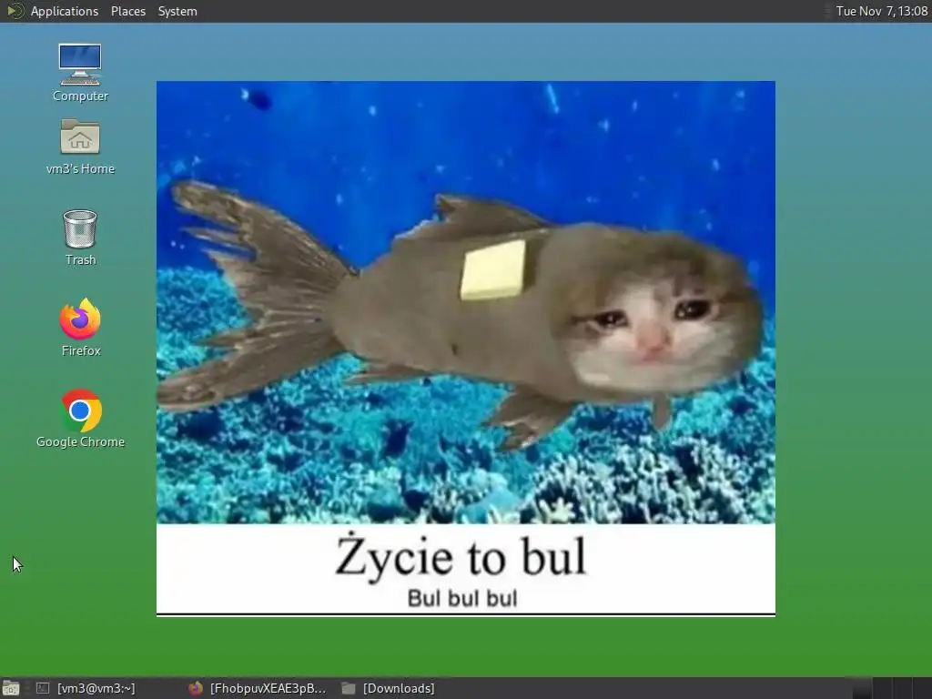Restore the Downloads folder window
932x699 pixels.
point(390,688)
